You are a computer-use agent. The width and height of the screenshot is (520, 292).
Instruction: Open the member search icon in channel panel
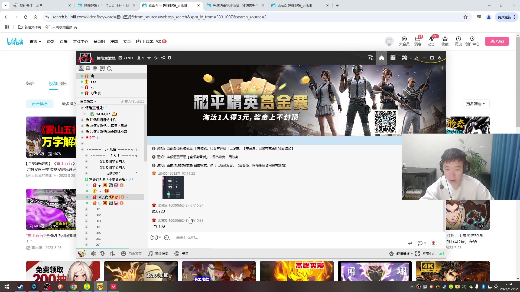pyautogui.click(x=109, y=68)
